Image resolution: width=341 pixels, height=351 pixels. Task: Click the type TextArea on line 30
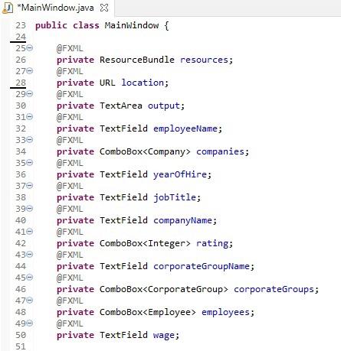(121, 106)
